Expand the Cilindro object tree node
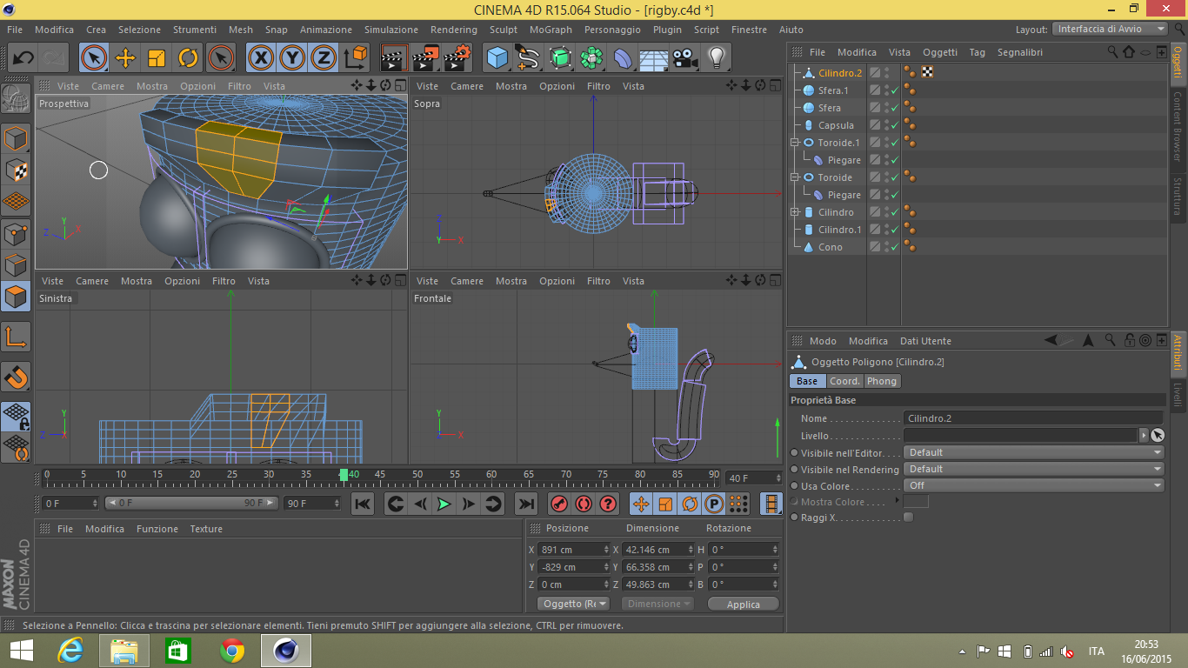1188x668 pixels. pyautogui.click(x=795, y=212)
